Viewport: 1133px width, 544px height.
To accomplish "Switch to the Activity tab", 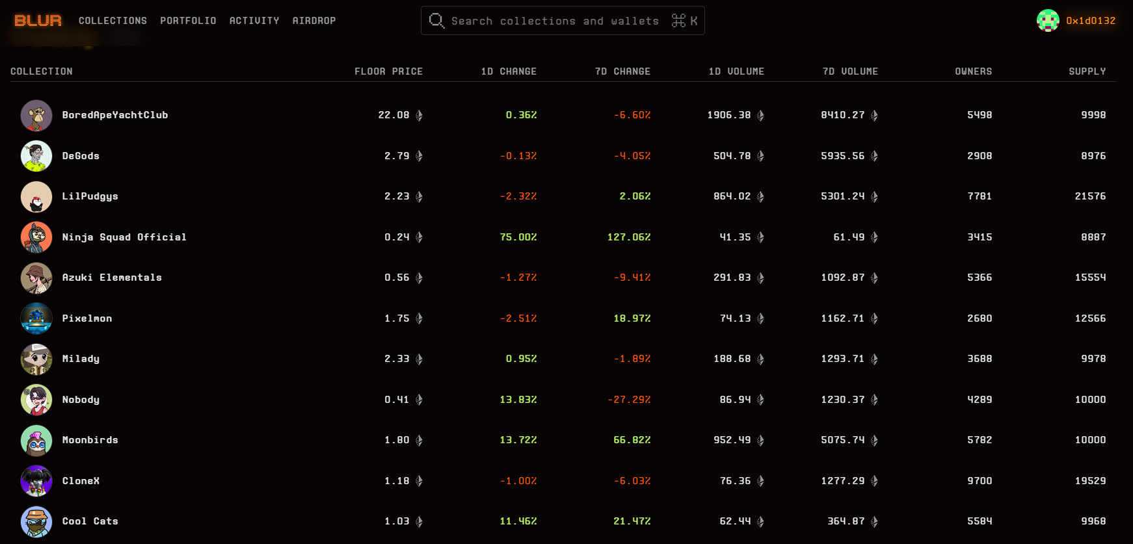I will (x=254, y=21).
